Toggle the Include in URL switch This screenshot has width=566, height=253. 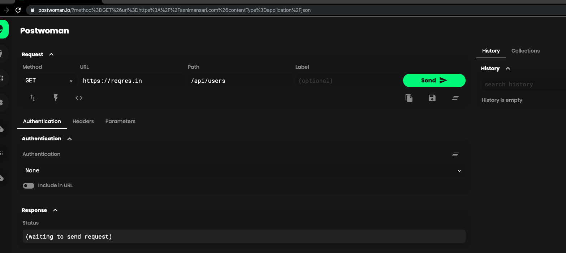[29, 186]
